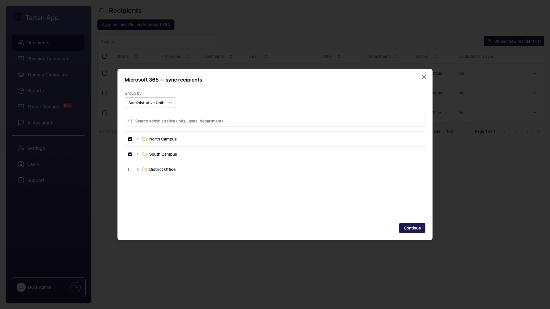Image resolution: width=550 pixels, height=309 pixels.
Task: Go to the last page
Action: click(x=539, y=131)
